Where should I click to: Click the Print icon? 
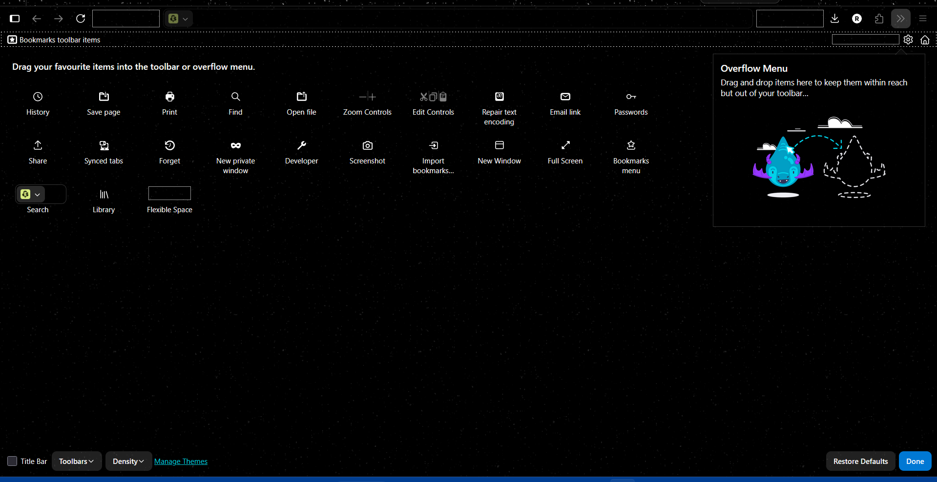[x=169, y=97]
